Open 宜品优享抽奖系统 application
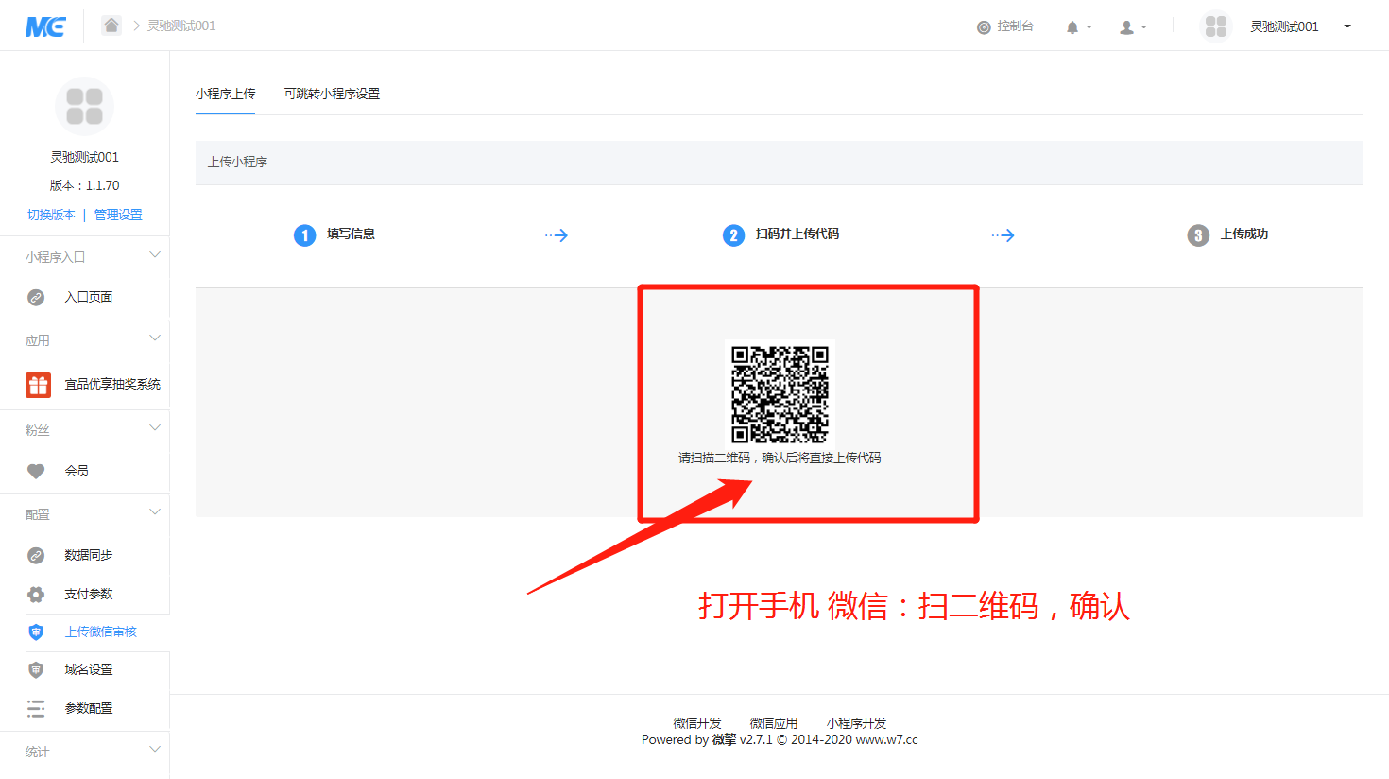 pyautogui.click(x=112, y=384)
